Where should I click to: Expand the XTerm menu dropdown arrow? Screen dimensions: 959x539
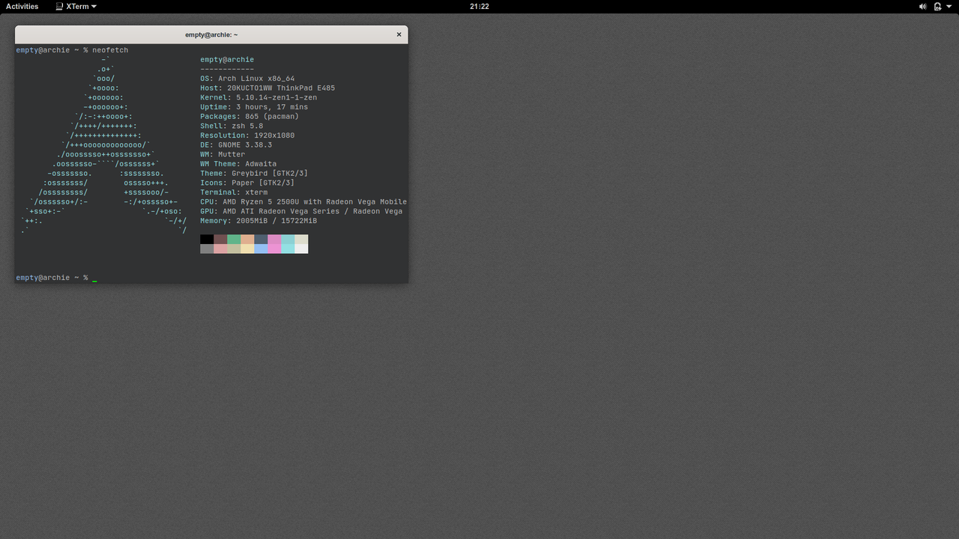pos(94,7)
